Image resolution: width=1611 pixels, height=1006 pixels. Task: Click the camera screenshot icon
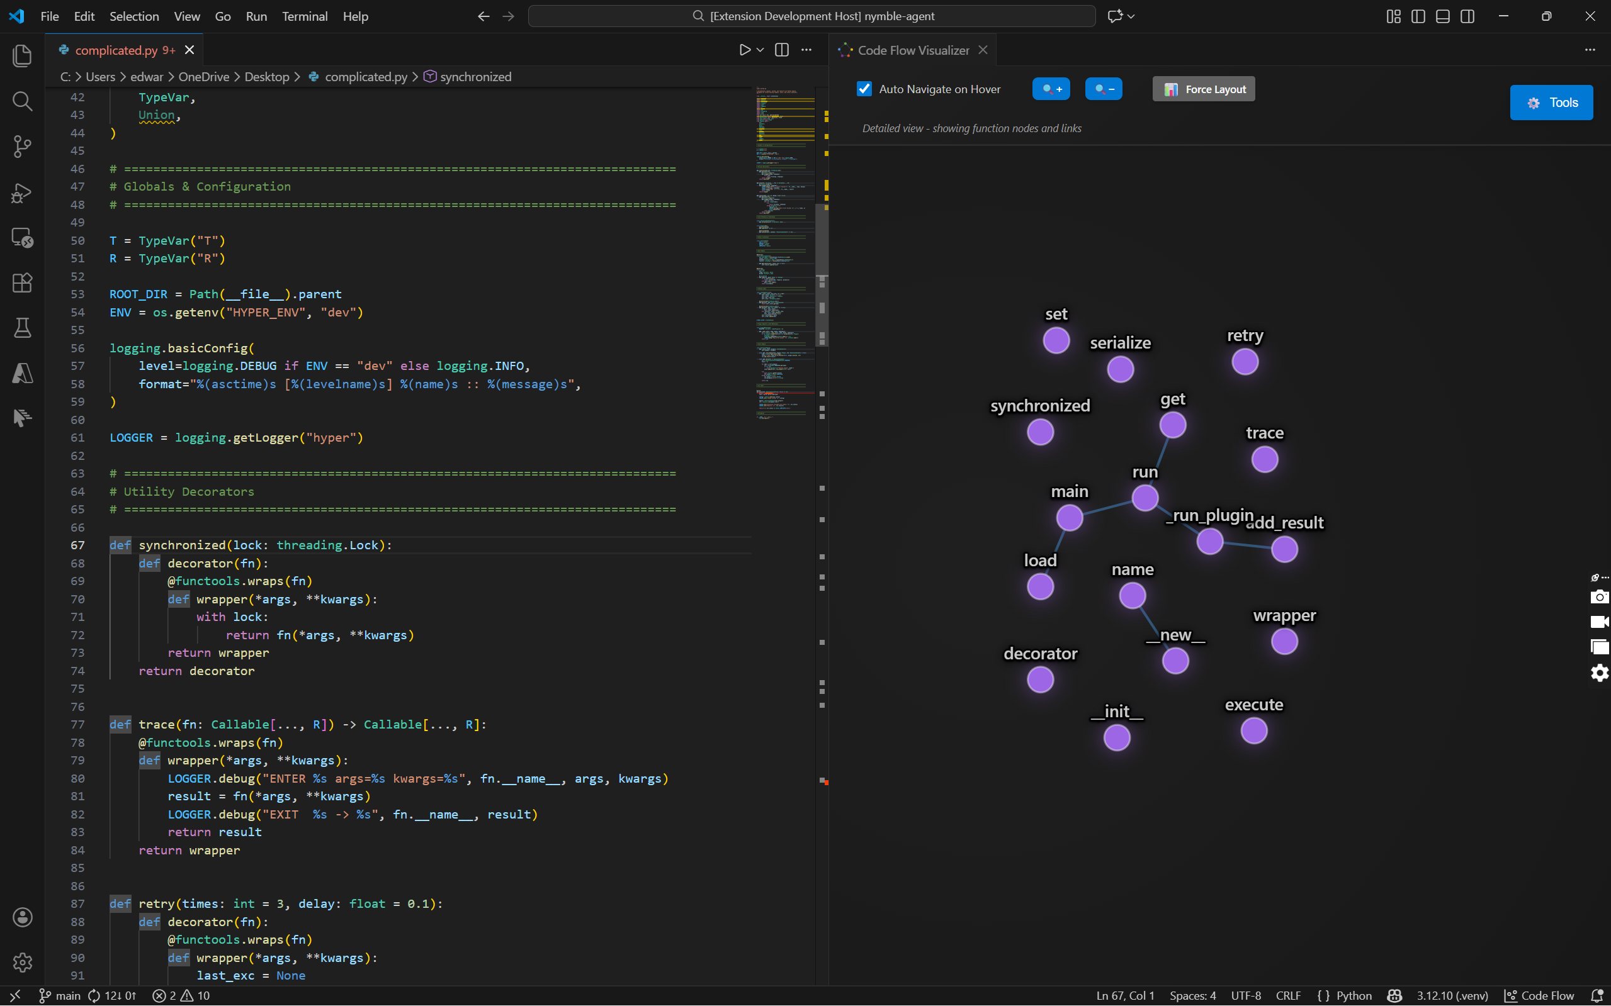[x=1599, y=597]
